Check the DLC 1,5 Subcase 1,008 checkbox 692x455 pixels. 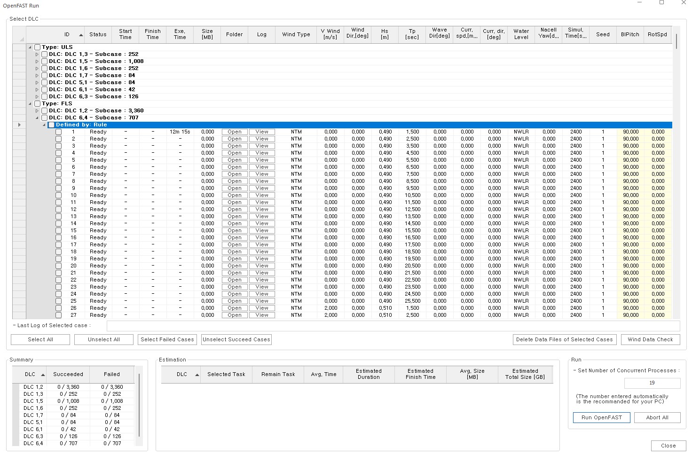[45, 62]
